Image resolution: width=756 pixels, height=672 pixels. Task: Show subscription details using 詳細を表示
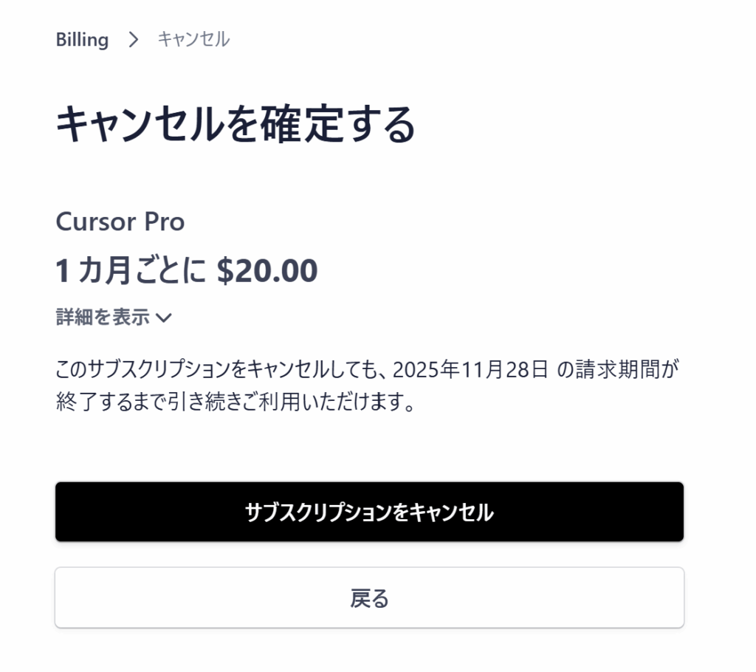[102, 317]
